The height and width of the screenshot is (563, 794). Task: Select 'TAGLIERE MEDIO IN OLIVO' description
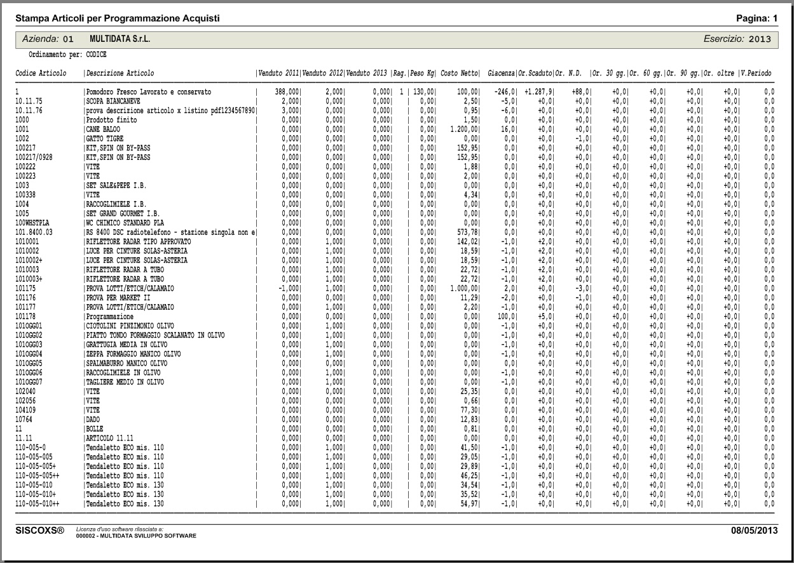pos(125,382)
